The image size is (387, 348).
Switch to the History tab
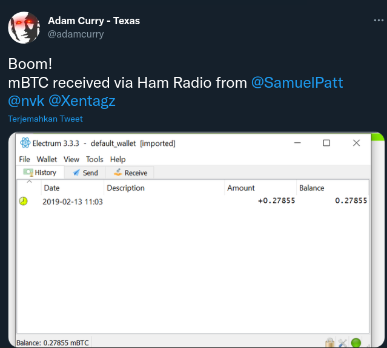(40, 172)
